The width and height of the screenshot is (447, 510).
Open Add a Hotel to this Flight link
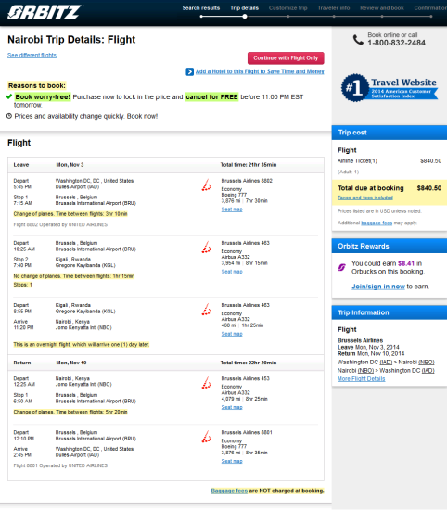[x=260, y=71]
